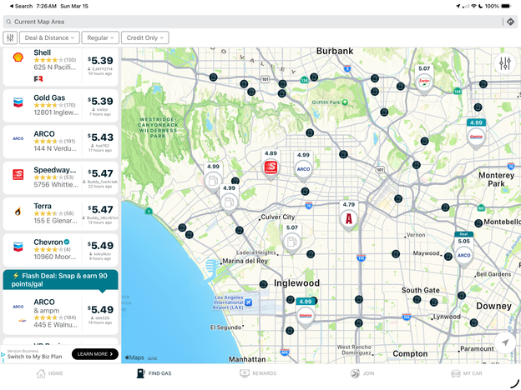This screenshot has width=521, height=390.
Task: Select the Costco 4.99 pin near Inglewood
Action: coord(306,312)
